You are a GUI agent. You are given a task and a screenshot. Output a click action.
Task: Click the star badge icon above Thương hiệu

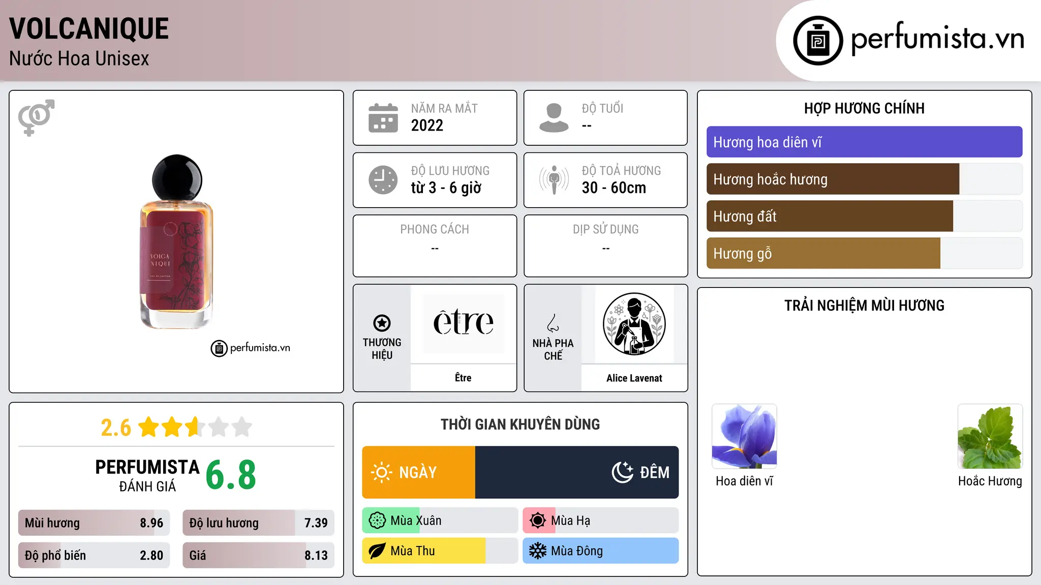pos(382,323)
